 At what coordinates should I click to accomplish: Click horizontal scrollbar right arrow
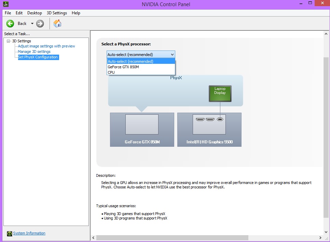pos(320,238)
